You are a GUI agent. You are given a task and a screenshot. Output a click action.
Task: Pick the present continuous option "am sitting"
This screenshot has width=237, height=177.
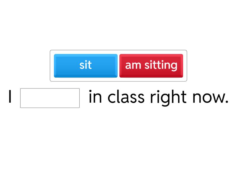(151, 65)
